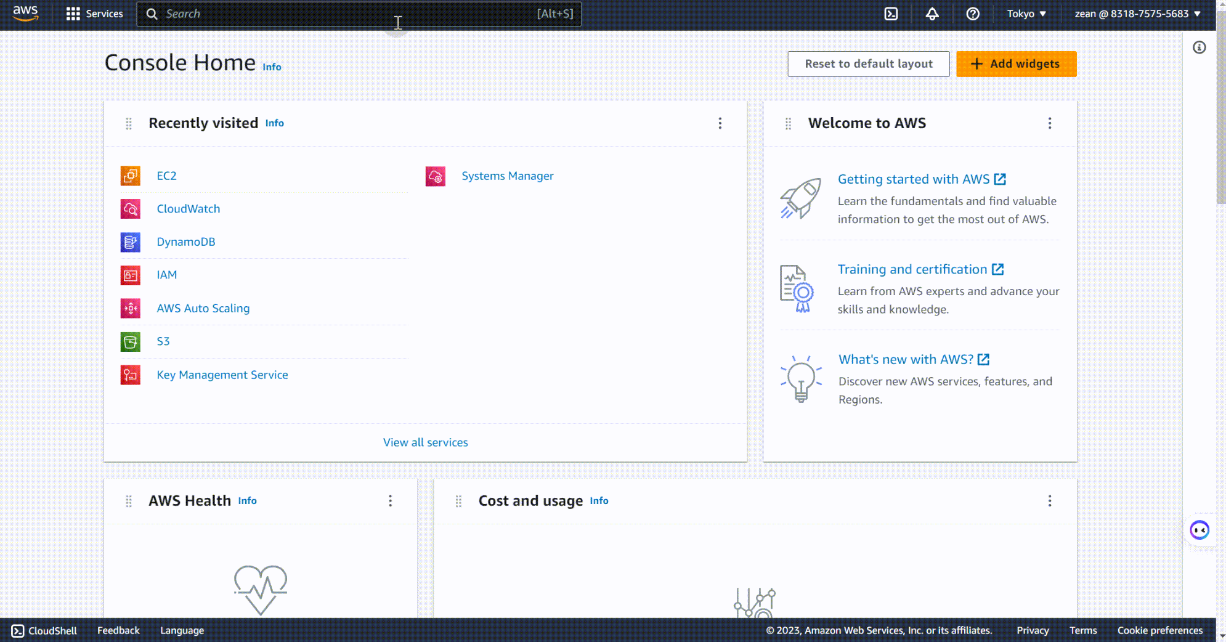The height and width of the screenshot is (642, 1226).
Task: Grab the Welcome to AWS drag handle
Action: [788, 124]
